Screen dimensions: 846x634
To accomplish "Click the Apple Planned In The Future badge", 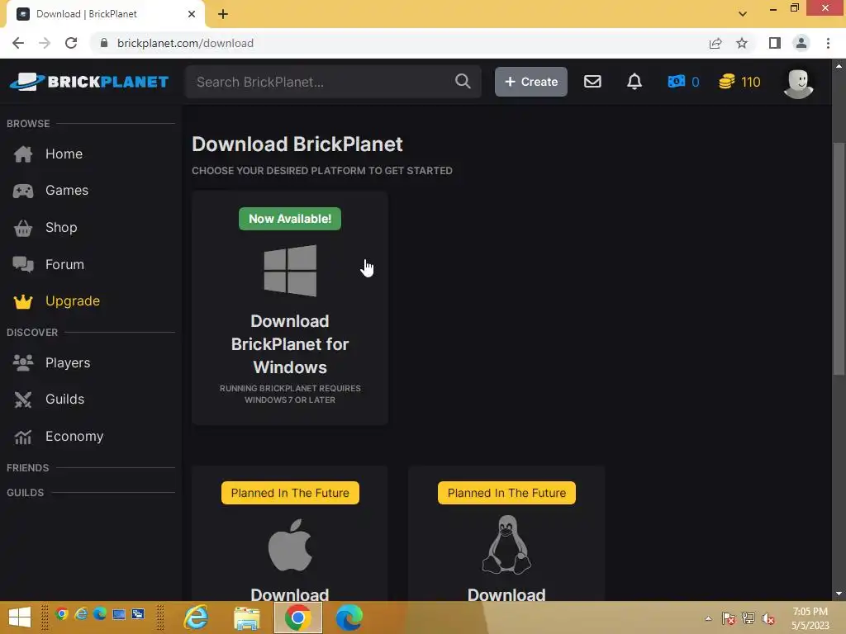I will tap(290, 493).
